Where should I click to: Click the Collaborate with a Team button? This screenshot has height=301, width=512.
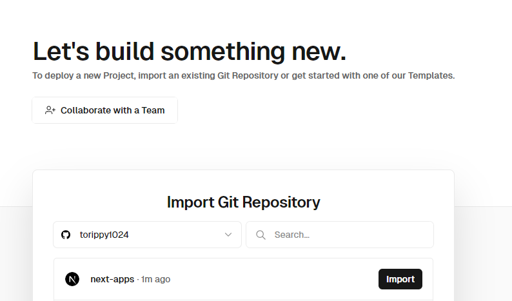tap(105, 110)
